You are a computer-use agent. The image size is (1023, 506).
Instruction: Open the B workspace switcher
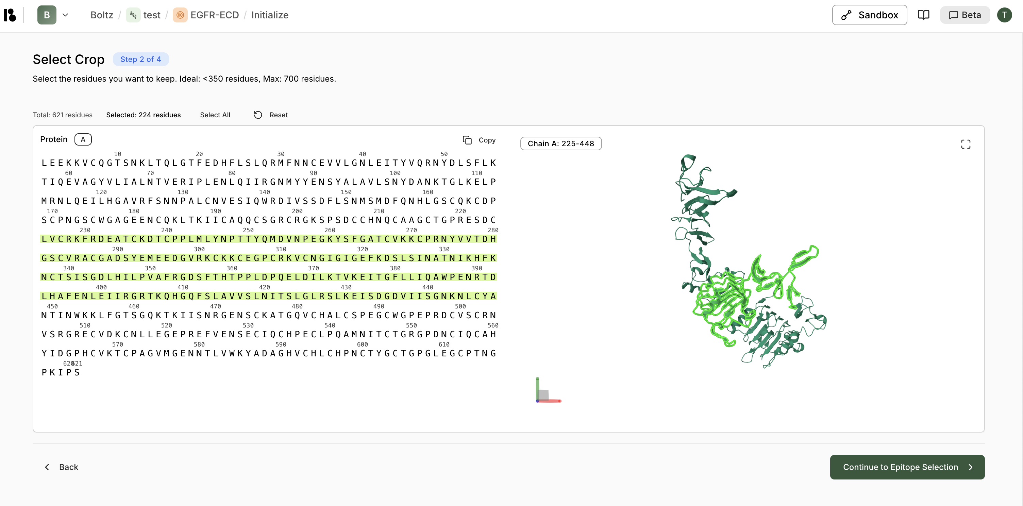[47, 15]
